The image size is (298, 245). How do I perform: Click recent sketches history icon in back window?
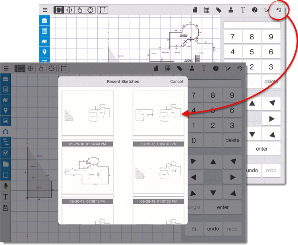[279, 10]
